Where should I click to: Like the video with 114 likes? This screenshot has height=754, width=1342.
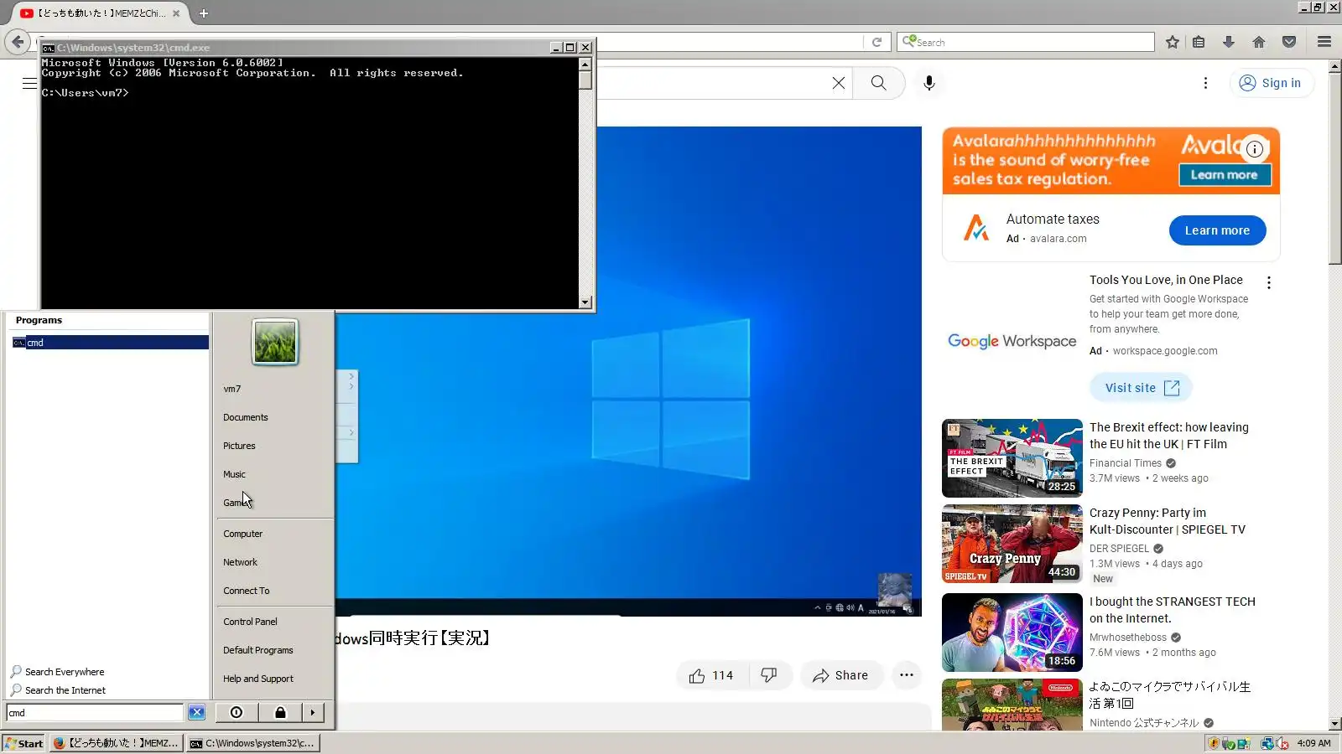click(711, 675)
